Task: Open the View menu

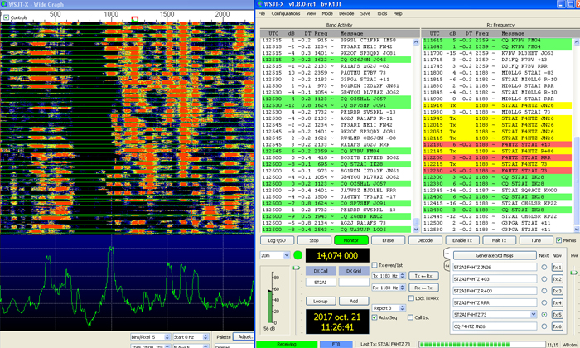Action: pyautogui.click(x=311, y=14)
